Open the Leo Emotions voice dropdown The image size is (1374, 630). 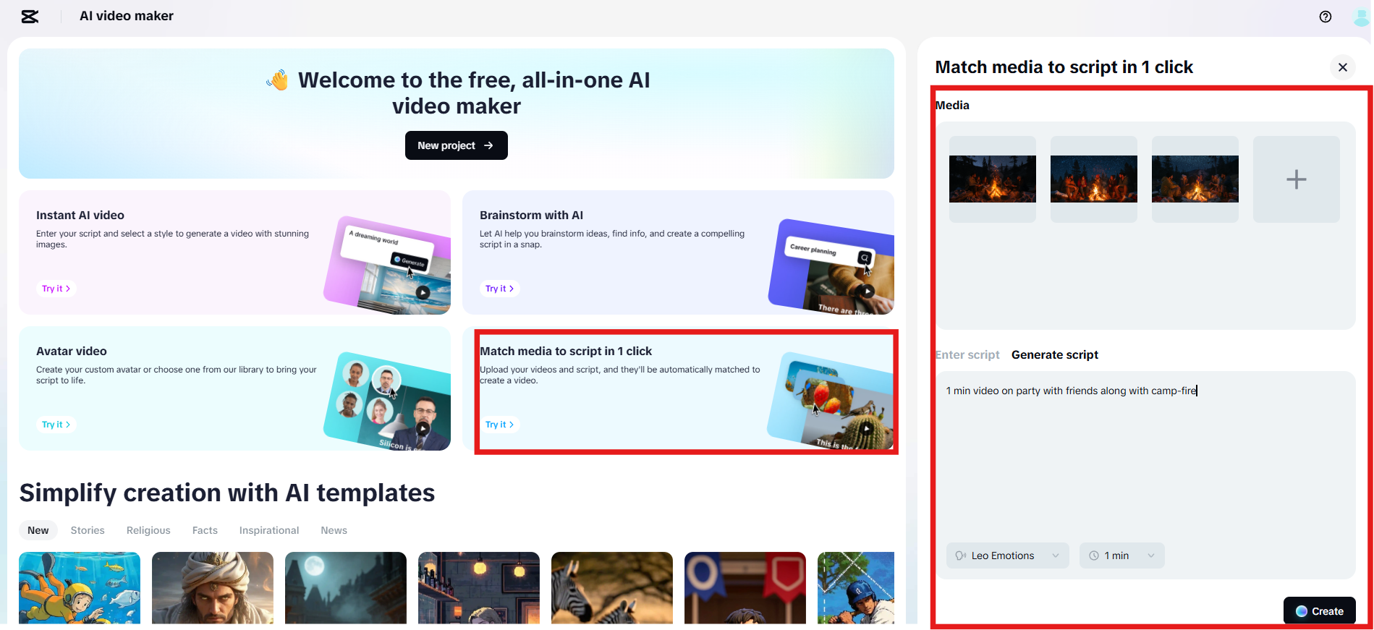tap(1007, 555)
